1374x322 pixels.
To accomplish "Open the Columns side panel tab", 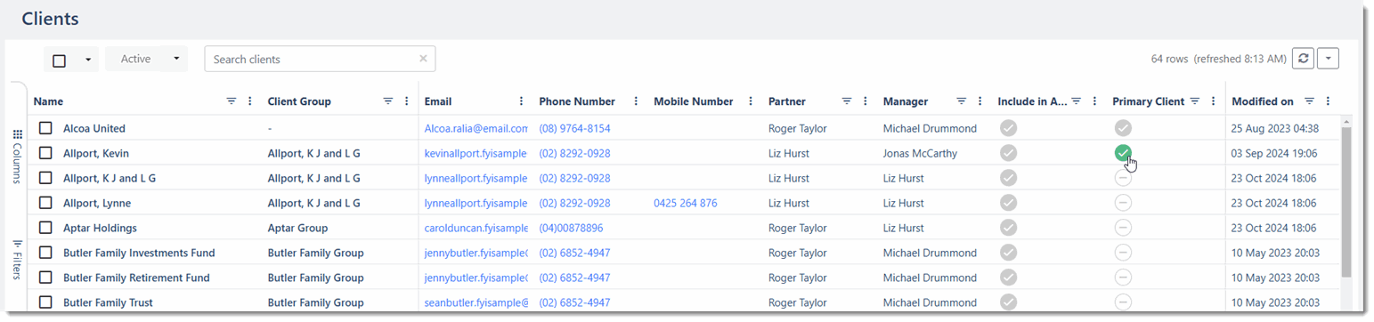I will 18,156.
